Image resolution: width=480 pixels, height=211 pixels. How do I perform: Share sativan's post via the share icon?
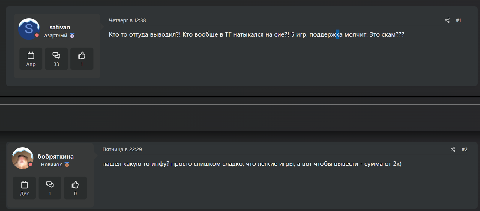click(447, 20)
